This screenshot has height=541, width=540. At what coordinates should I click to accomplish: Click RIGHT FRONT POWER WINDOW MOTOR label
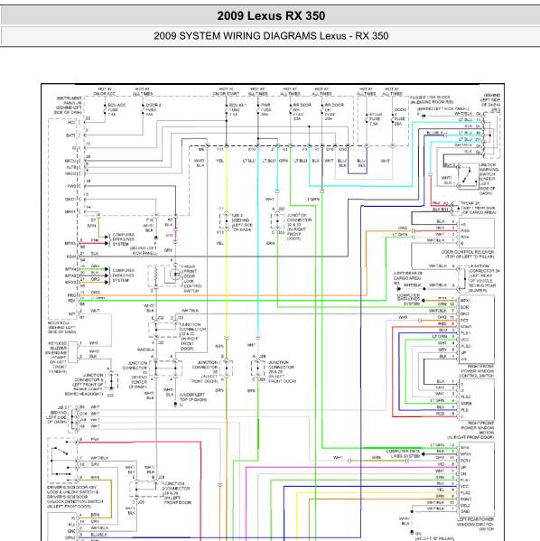[x=471, y=430]
